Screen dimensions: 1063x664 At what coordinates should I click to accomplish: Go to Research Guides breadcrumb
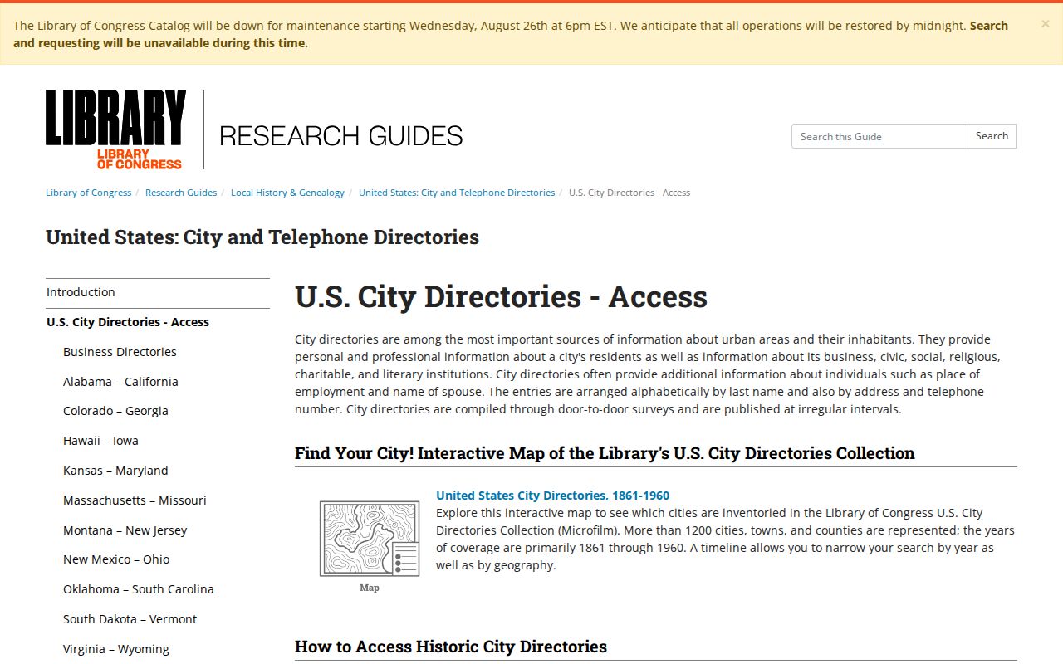[x=181, y=193]
